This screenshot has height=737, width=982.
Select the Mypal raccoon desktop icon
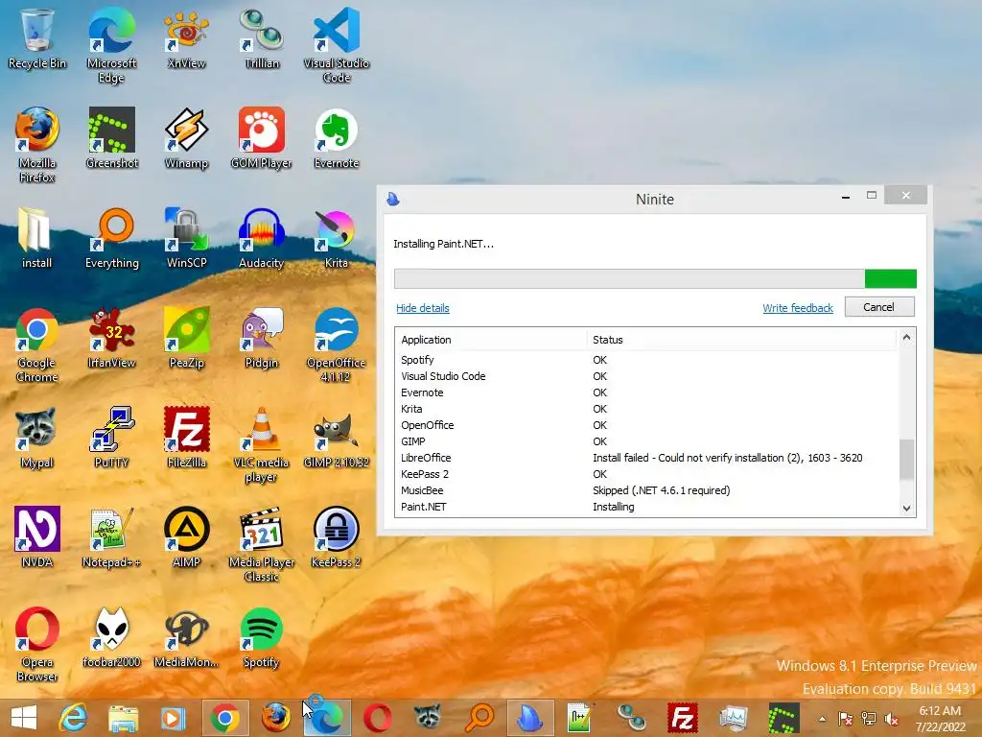(x=37, y=438)
